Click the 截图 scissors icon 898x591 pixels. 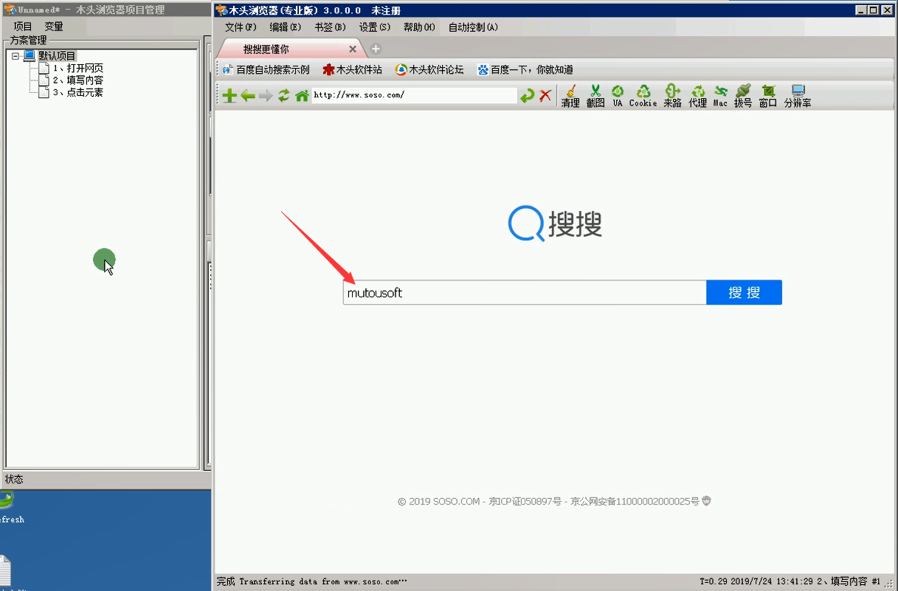(x=595, y=96)
